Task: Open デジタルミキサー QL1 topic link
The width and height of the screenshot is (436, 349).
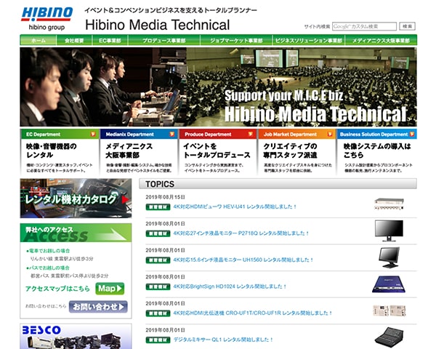Action: [223, 340]
